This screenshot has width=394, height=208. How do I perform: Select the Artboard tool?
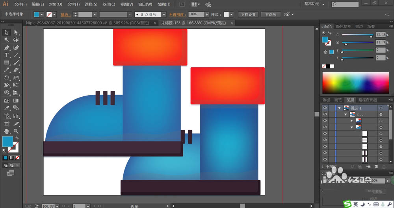pos(7,124)
